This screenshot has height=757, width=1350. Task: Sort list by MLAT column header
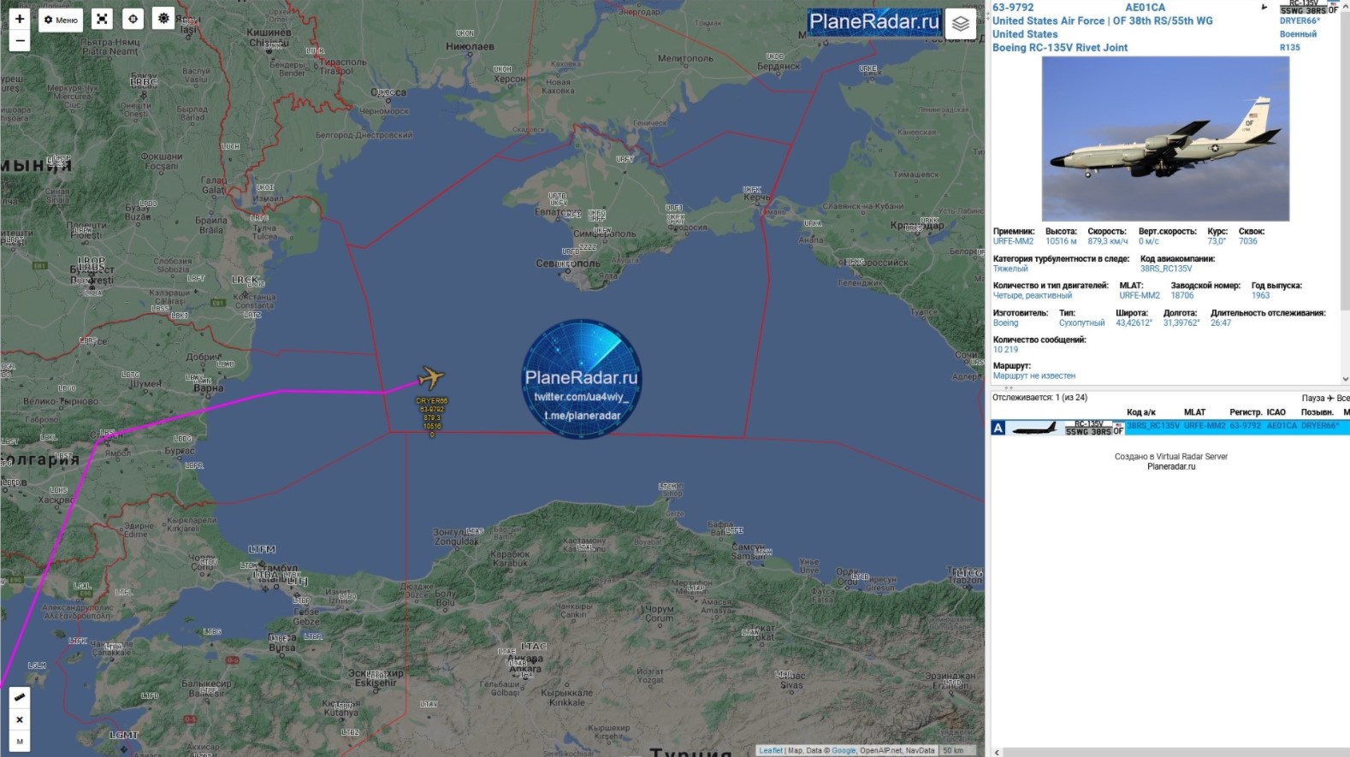1194,412
